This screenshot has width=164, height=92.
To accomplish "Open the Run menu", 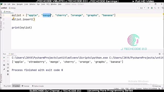I will tap(38, 4).
